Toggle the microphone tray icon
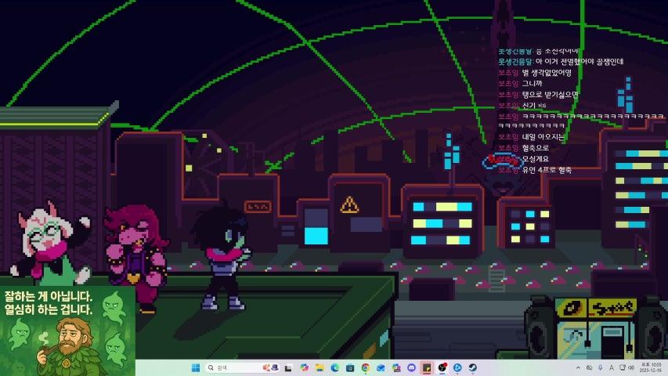Viewport: 668px width, 376px height. point(600,367)
